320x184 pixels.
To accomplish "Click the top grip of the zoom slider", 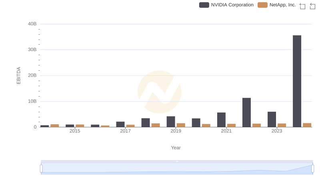I will tap(177, 161).
